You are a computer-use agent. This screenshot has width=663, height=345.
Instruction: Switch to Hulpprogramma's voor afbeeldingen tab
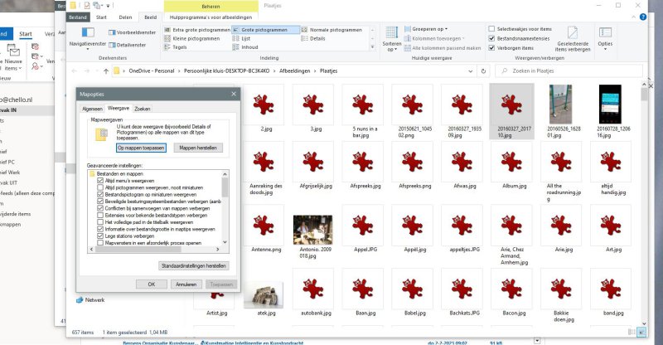click(x=211, y=17)
